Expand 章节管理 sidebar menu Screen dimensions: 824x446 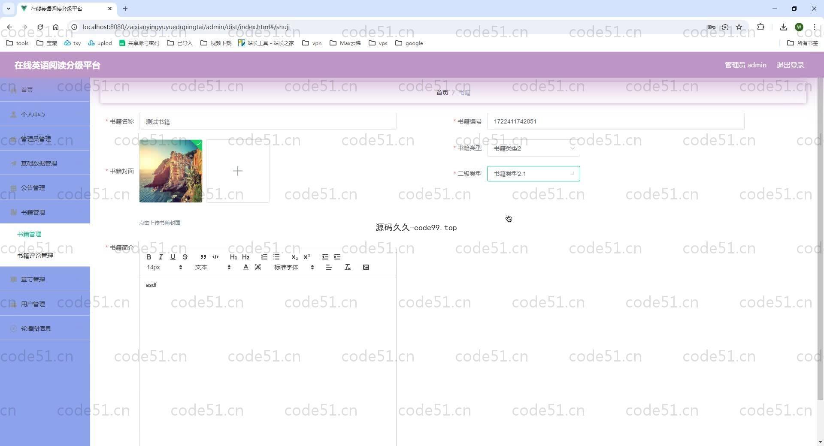[45, 280]
